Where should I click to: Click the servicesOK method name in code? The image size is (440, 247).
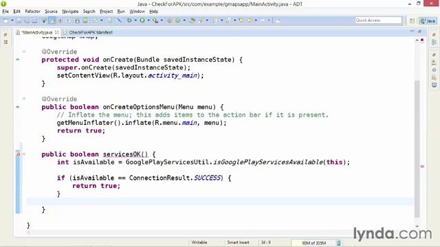(122, 154)
